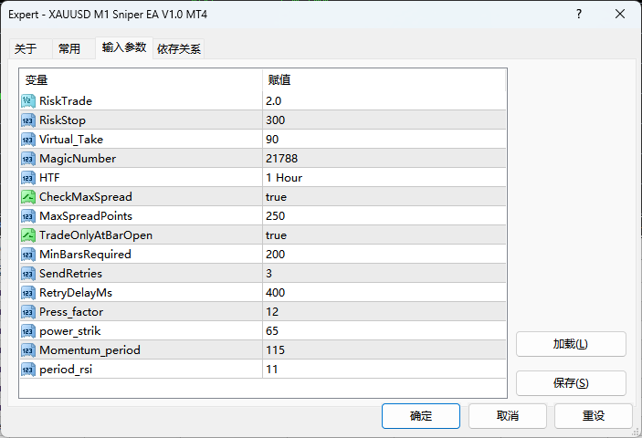The image size is (642, 438).
Task: Click the TradeOnlyAtBarOpen boolean icon
Action: click(x=28, y=235)
